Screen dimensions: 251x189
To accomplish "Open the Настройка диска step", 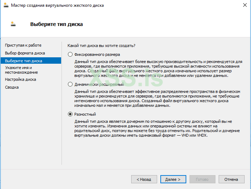I will tap(21, 79).
